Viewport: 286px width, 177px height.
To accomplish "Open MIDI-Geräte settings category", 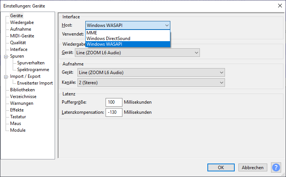I will click(x=22, y=36).
